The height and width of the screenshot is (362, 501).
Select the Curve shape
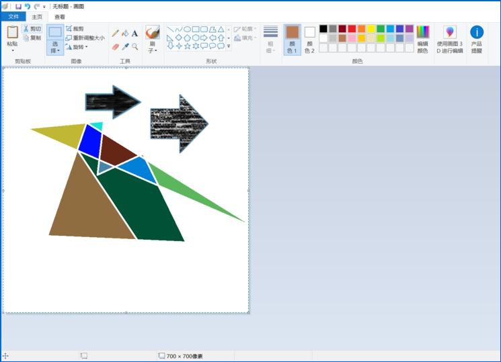pos(179,30)
